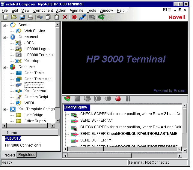Open the Animate menu
The height and width of the screenshot is (170, 193).
[76, 11]
